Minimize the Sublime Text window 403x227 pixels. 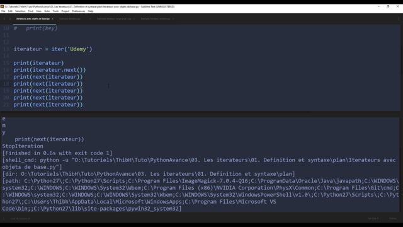(x=378, y=6)
